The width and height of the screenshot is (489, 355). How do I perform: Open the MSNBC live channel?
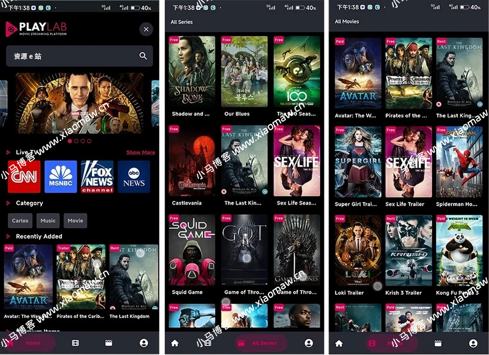61,177
